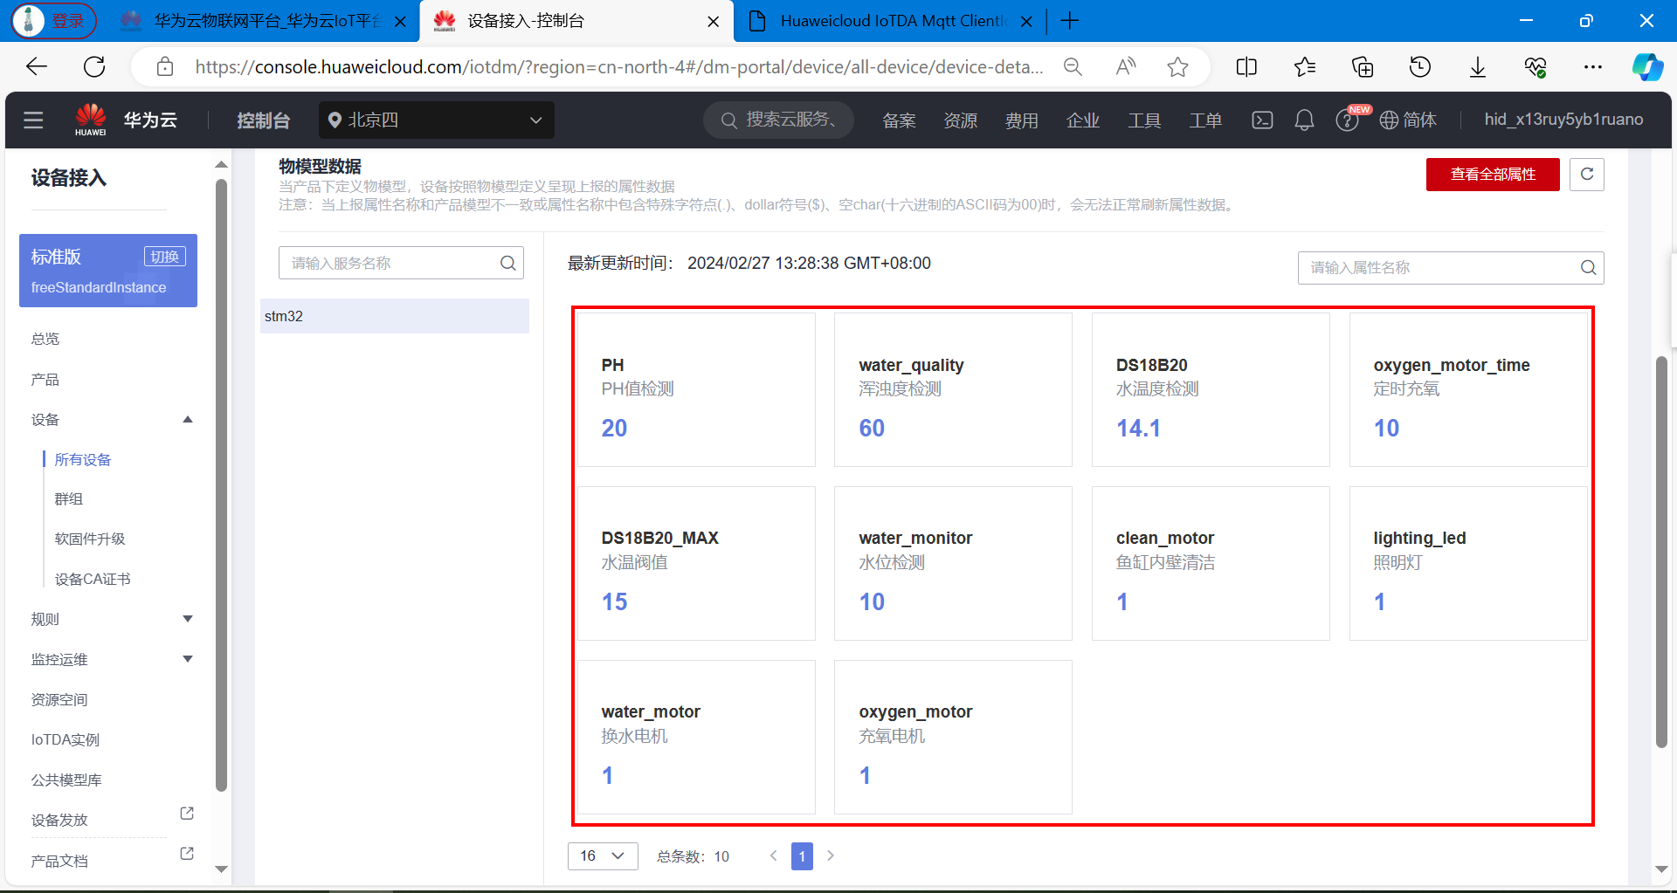Open browser essentials heart icon

tap(1536, 67)
